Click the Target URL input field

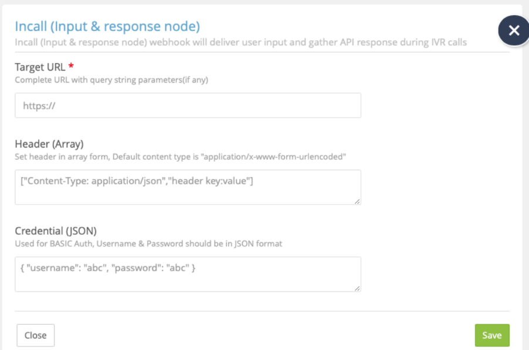click(188, 106)
